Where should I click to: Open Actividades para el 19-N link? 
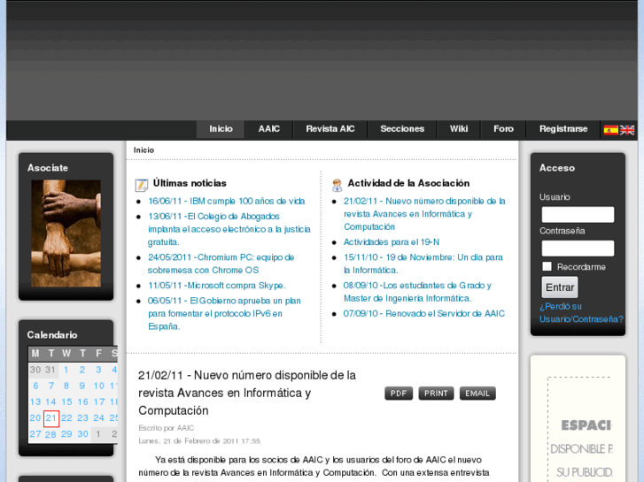[392, 242]
